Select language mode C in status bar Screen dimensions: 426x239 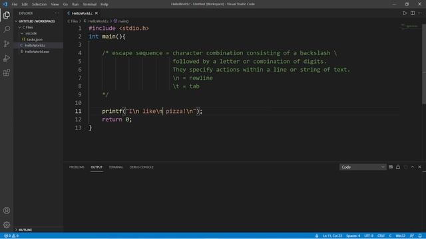[390, 236]
